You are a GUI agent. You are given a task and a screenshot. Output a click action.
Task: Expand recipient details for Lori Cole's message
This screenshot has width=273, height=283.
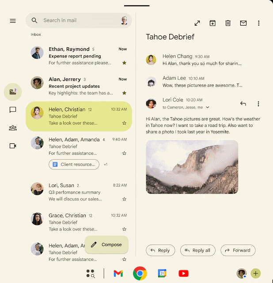coord(208,107)
